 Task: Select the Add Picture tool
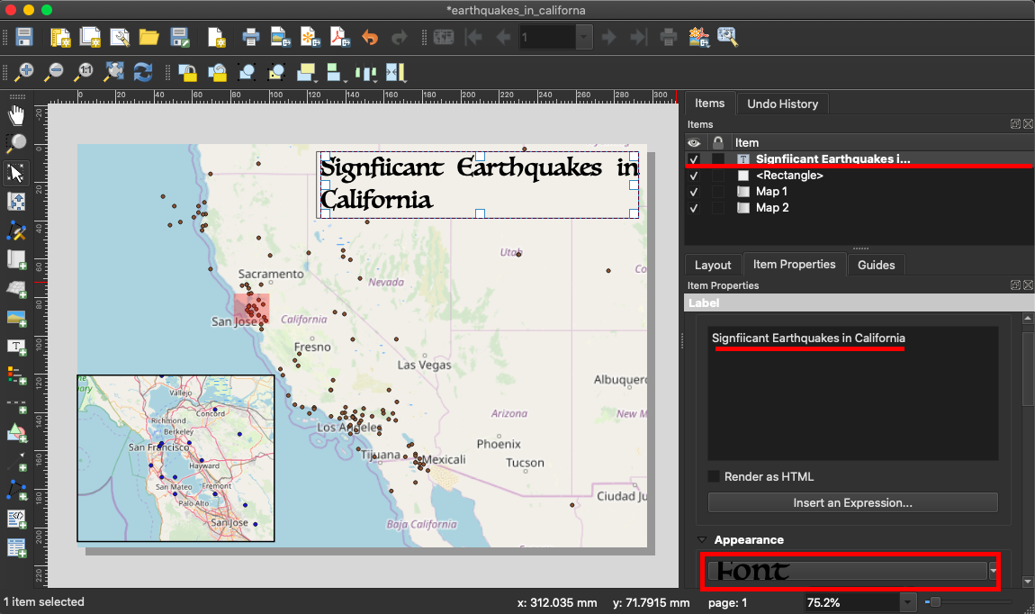(x=16, y=318)
